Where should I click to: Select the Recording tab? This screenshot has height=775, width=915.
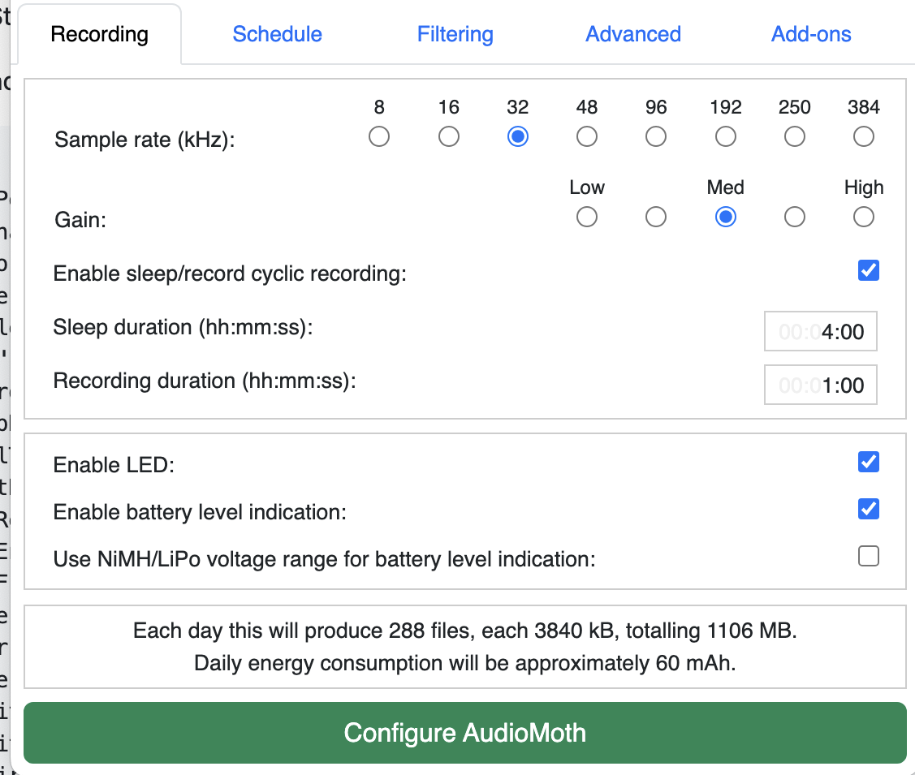[100, 34]
